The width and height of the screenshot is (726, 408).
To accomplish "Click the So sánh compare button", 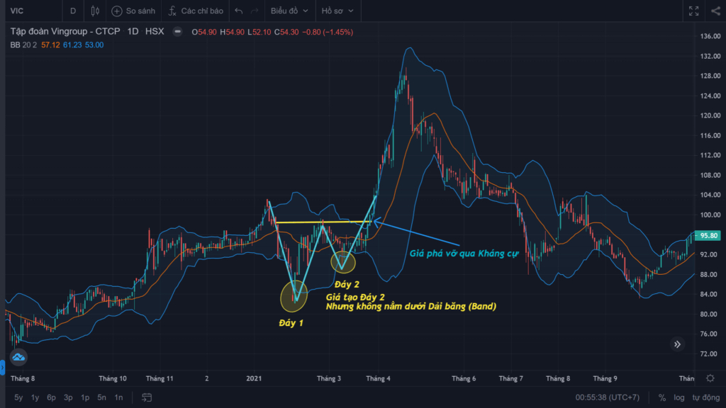I will pos(133,11).
